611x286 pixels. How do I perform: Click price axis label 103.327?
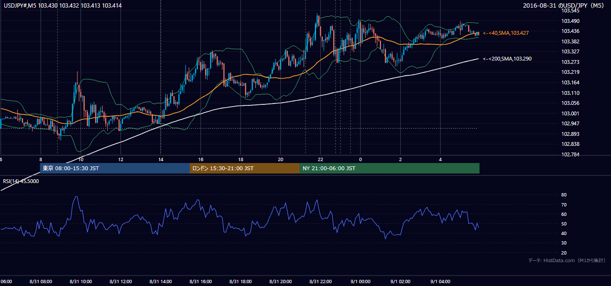tap(570, 51)
